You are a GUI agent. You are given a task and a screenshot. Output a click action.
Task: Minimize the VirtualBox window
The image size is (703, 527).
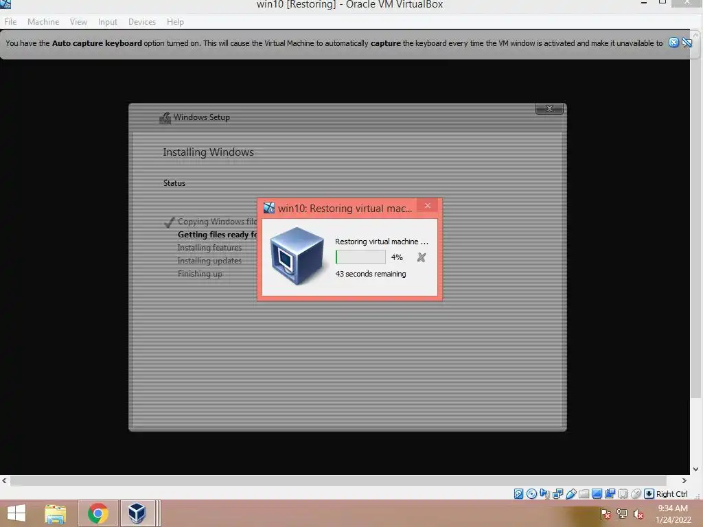(x=644, y=3)
